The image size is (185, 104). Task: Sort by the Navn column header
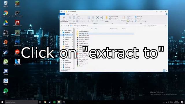coord(78,29)
